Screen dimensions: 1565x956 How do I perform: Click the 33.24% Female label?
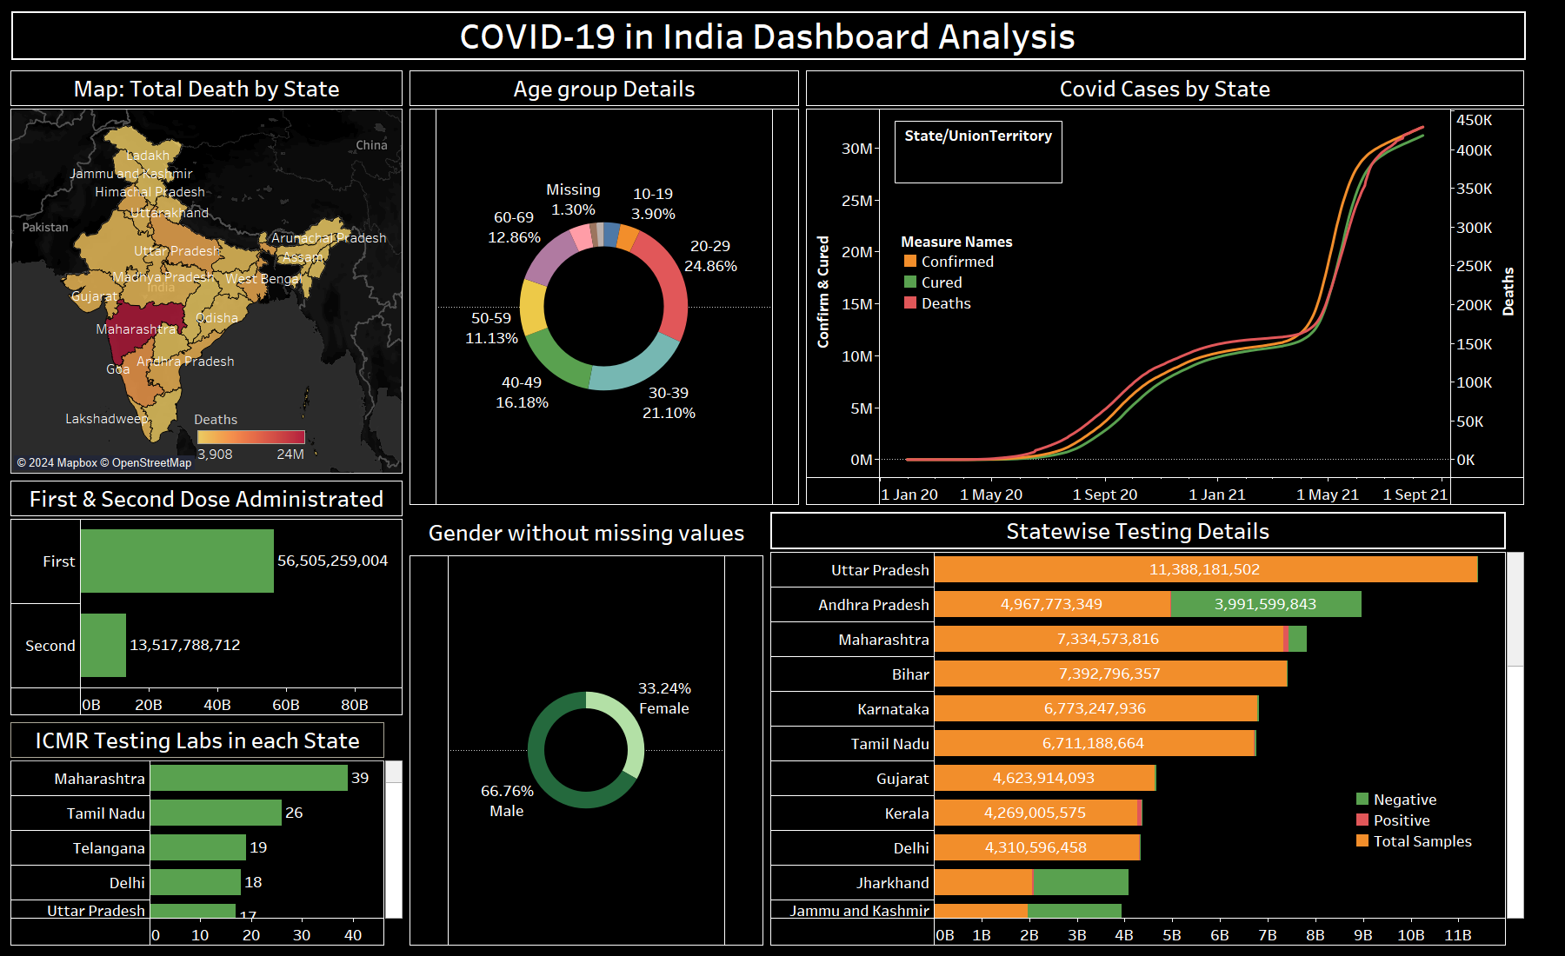(x=664, y=698)
